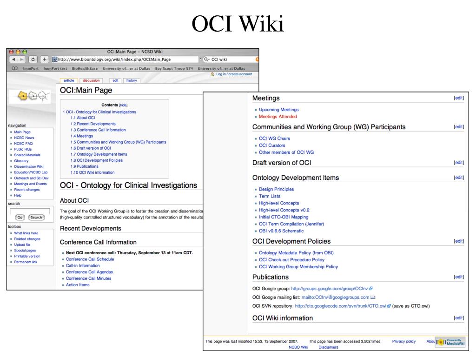Open OCI Check-out Procedure Policy link
476x357 pixels.
(x=291, y=260)
